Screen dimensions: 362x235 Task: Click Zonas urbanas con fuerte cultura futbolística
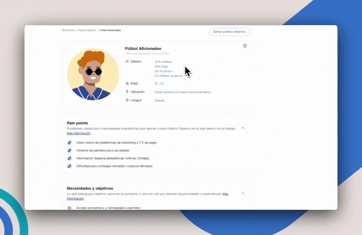coord(183,92)
